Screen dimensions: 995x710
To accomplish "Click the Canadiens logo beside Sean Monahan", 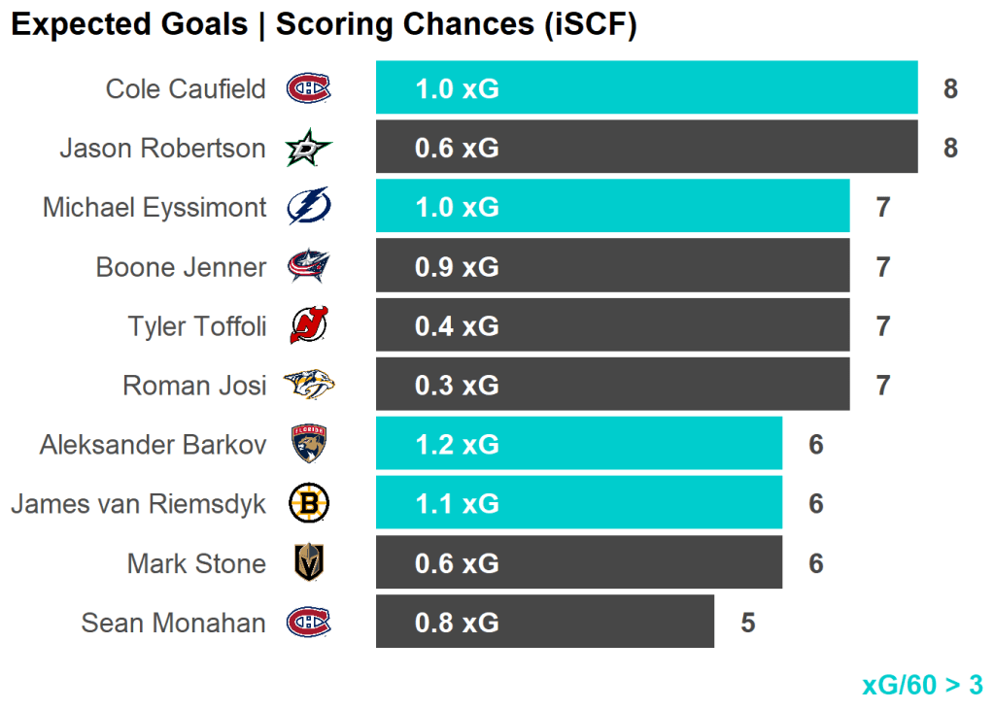I will [308, 623].
